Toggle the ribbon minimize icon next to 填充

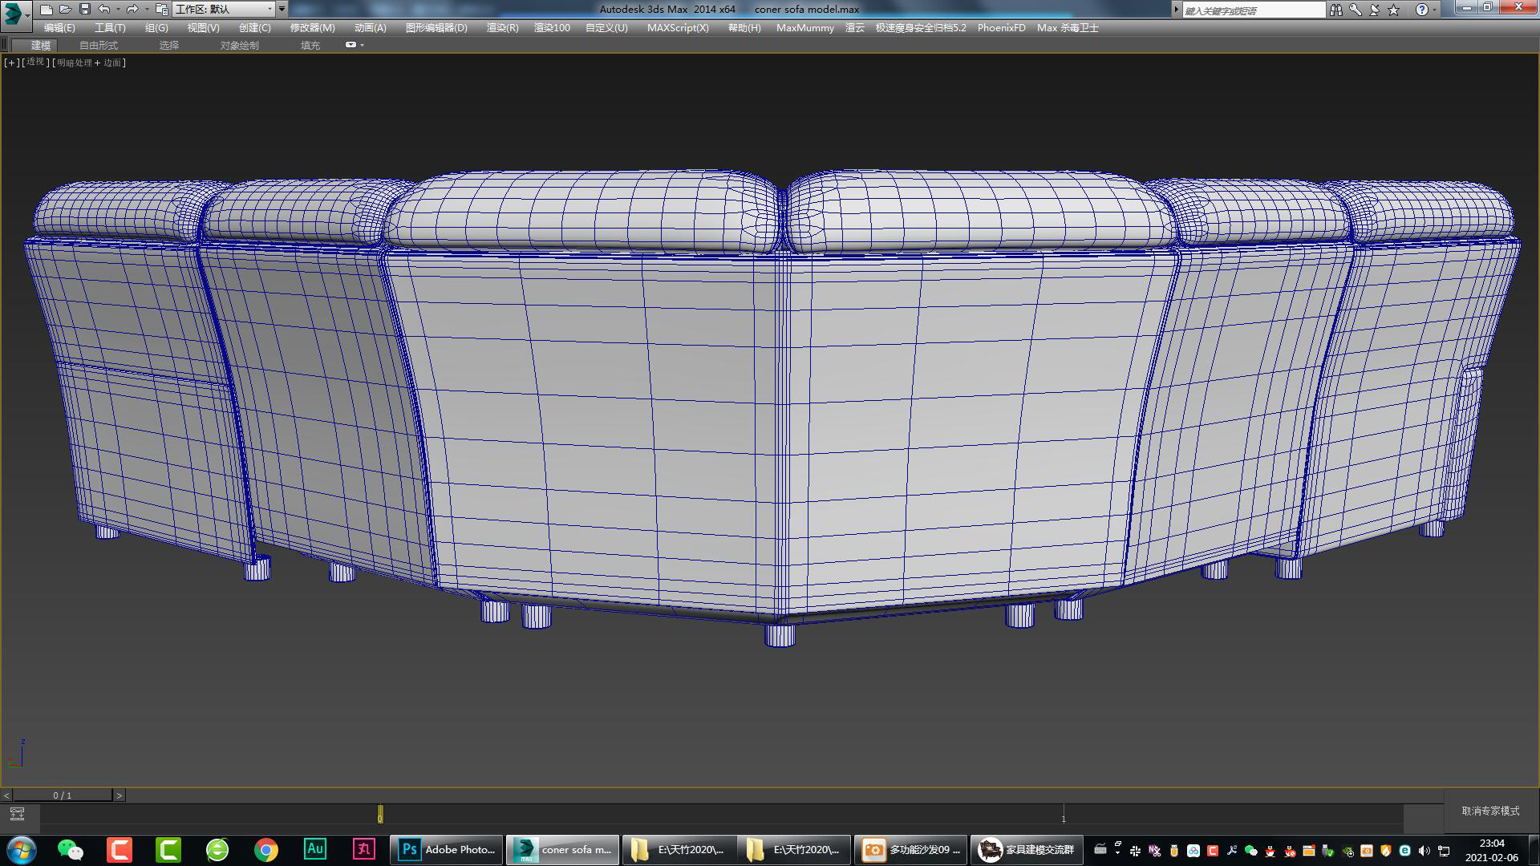tap(351, 45)
